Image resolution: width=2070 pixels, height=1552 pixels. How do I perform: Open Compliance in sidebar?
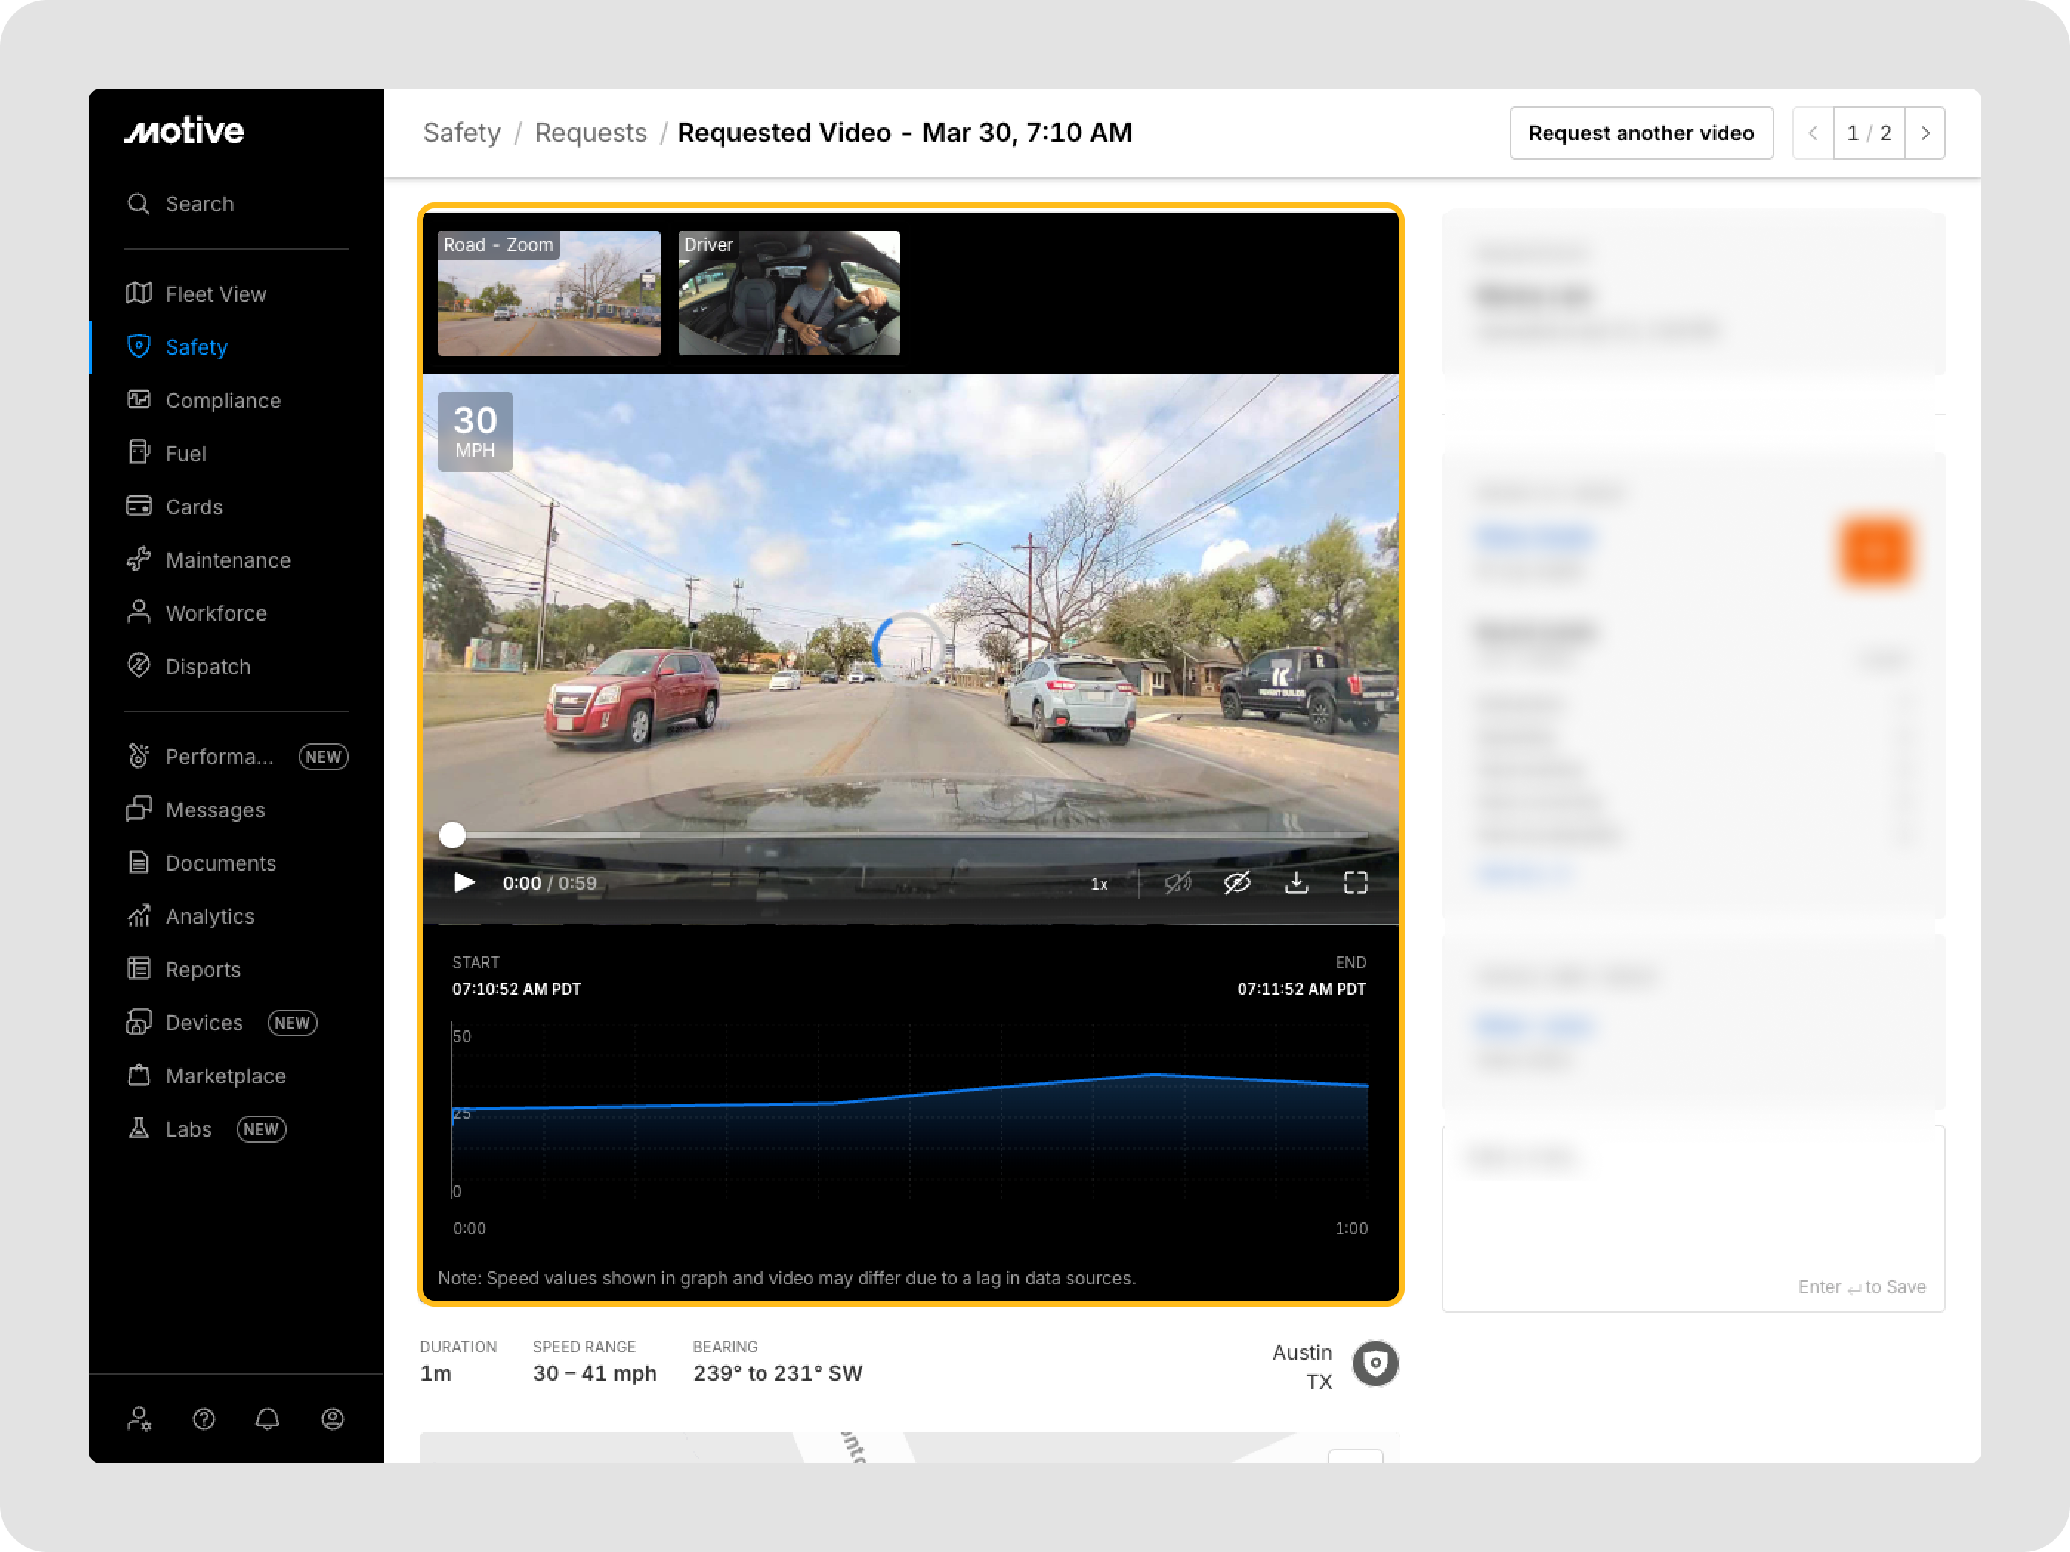(x=223, y=401)
